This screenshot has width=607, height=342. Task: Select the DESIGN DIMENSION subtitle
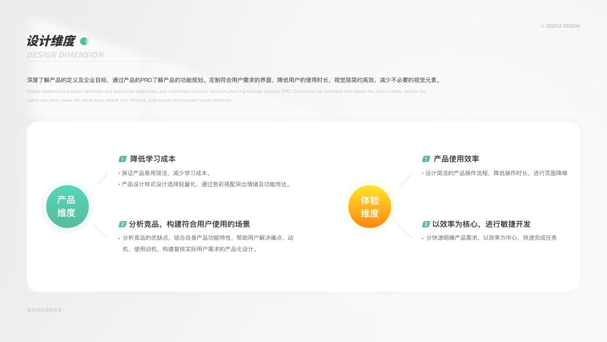click(x=65, y=55)
